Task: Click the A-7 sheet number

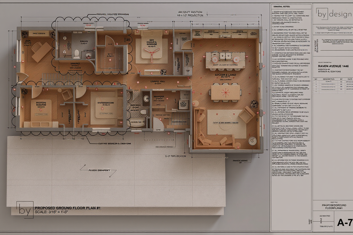Action: pyautogui.click(x=345, y=223)
